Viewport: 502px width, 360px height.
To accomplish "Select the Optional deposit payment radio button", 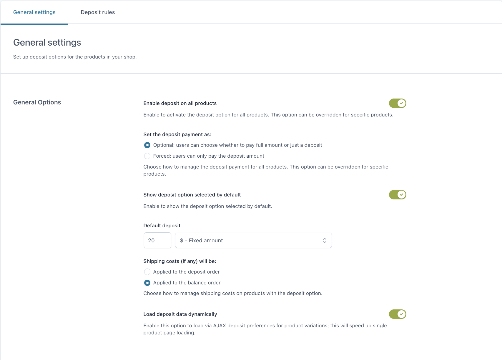I will point(147,145).
